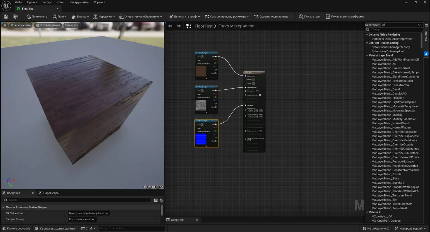
Task: Click the Применить button
Action: point(37,17)
